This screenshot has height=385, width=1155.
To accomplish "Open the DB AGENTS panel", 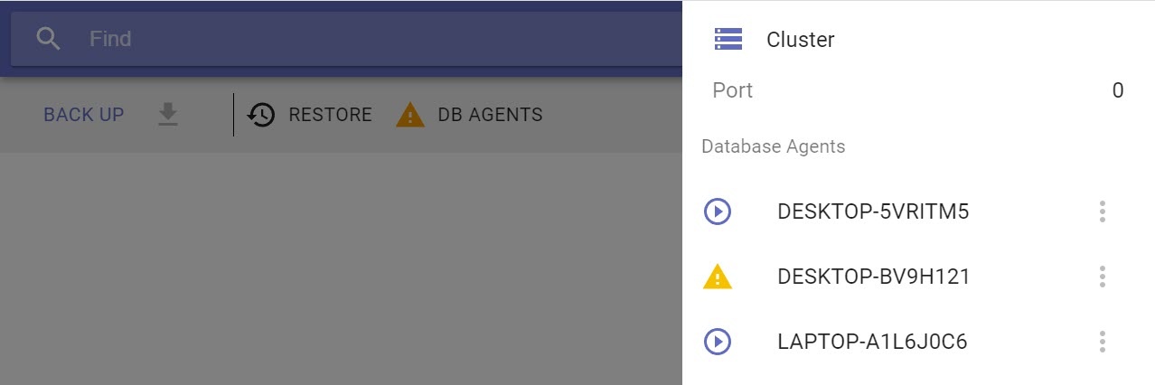I will pos(490,115).
